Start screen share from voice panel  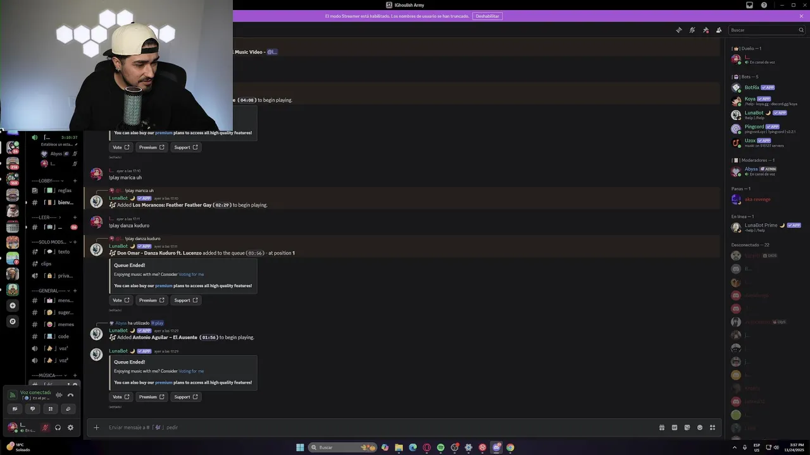[33, 409]
